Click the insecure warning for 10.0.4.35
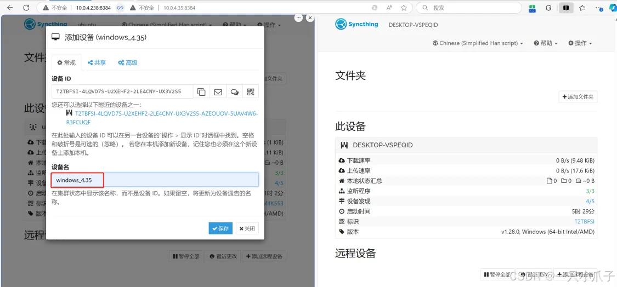Viewport: 617px width, 287px height. (143, 8)
